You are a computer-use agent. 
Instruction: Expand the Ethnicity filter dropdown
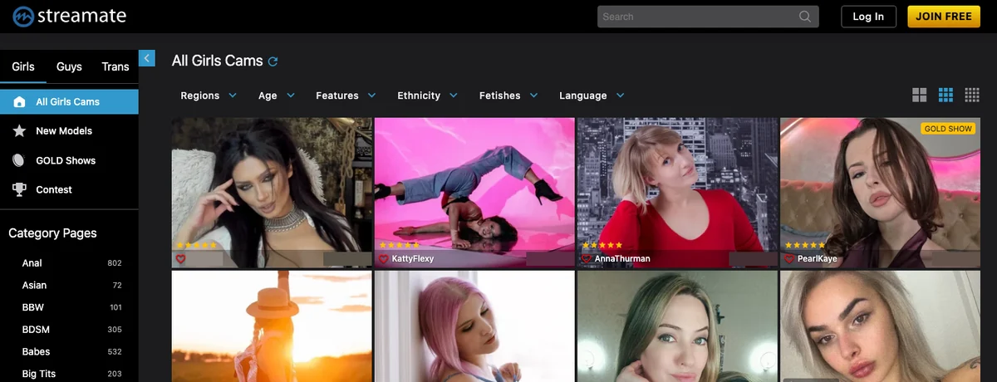click(x=427, y=95)
